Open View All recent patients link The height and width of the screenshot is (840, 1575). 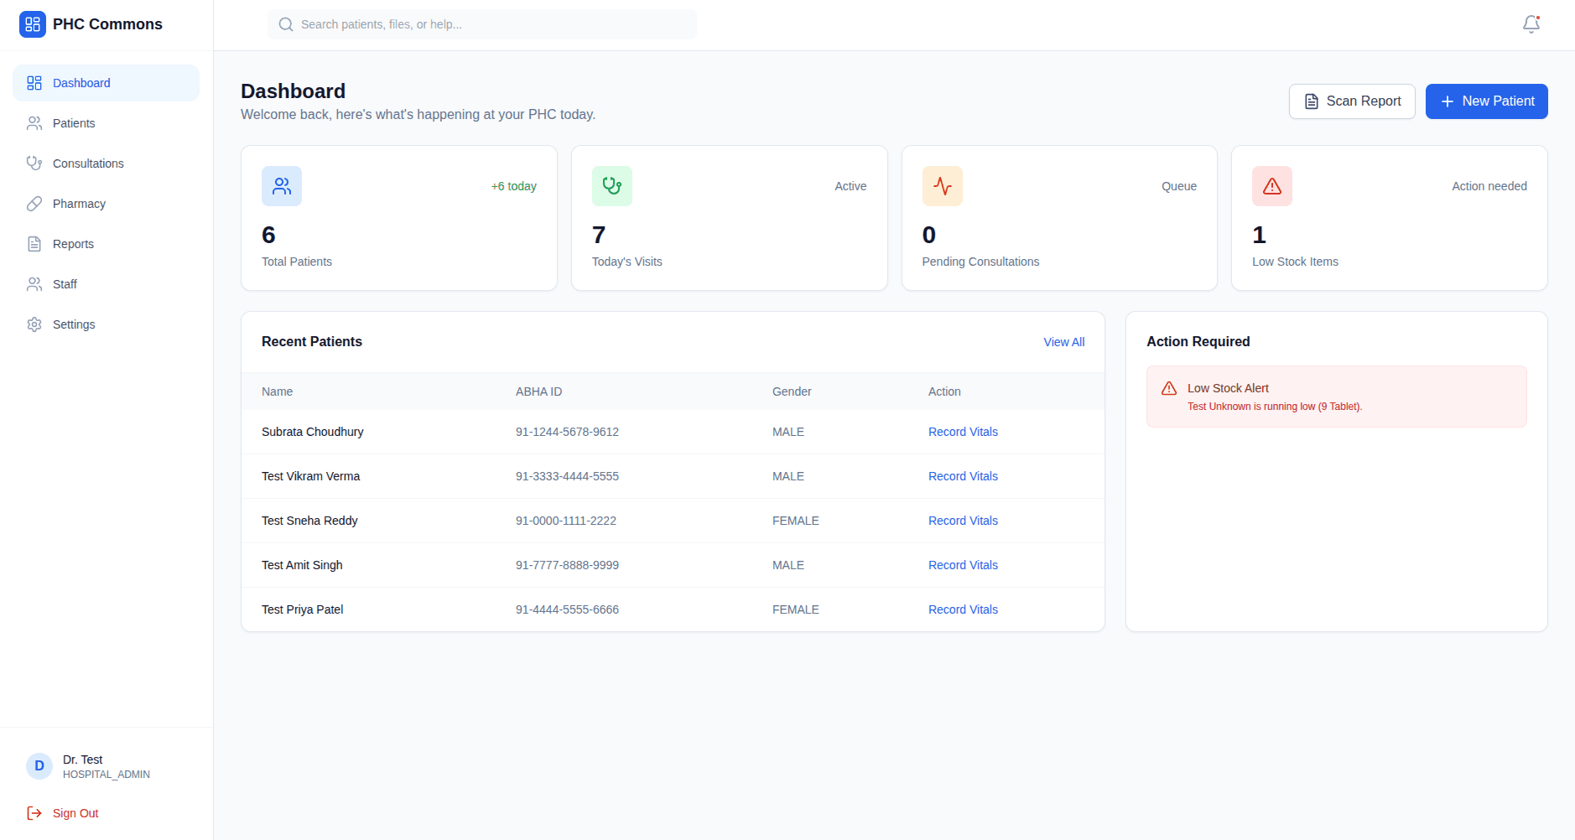(1063, 342)
